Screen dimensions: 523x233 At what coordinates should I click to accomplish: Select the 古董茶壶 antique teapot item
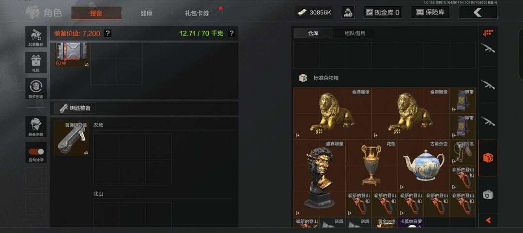(x=424, y=165)
